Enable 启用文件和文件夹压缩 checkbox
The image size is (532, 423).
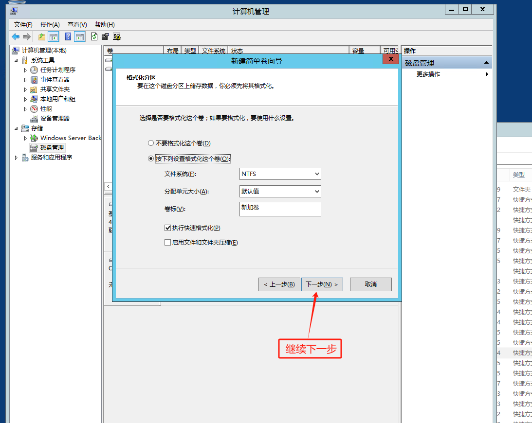(x=168, y=242)
